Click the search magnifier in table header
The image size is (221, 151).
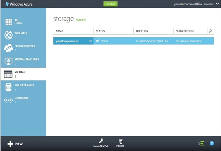210,31
